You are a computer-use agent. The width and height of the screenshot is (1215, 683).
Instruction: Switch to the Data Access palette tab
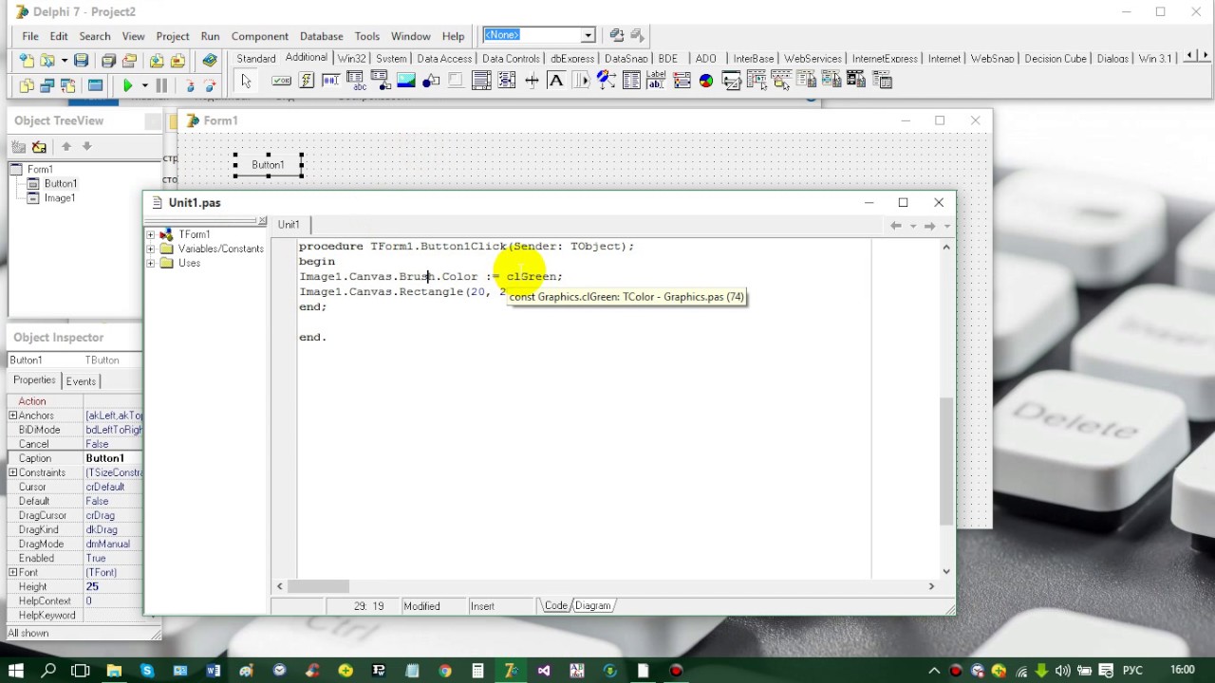[x=444, y=59]
